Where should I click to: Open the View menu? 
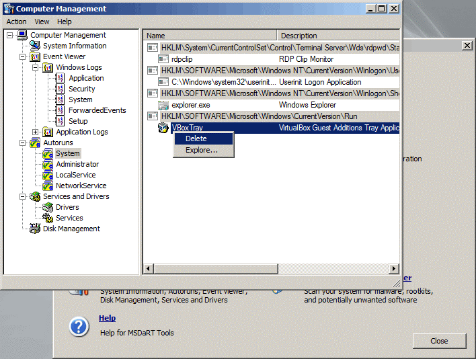[x=42, y=22]
